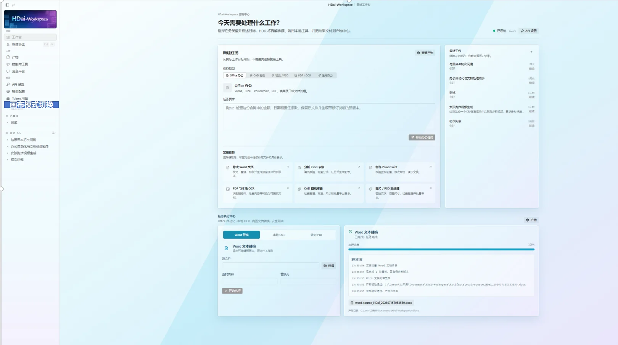Open API 设置 in the sidebar
618x345 pixels.
coord(30,85)
